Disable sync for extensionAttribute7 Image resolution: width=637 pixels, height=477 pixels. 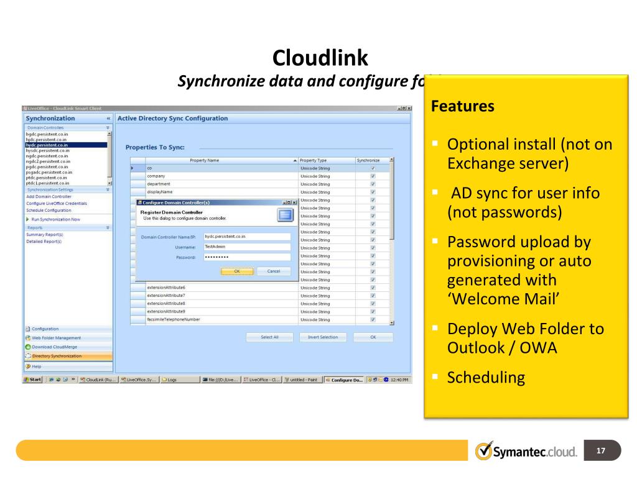pyautogui.click(x=373, y=296)
